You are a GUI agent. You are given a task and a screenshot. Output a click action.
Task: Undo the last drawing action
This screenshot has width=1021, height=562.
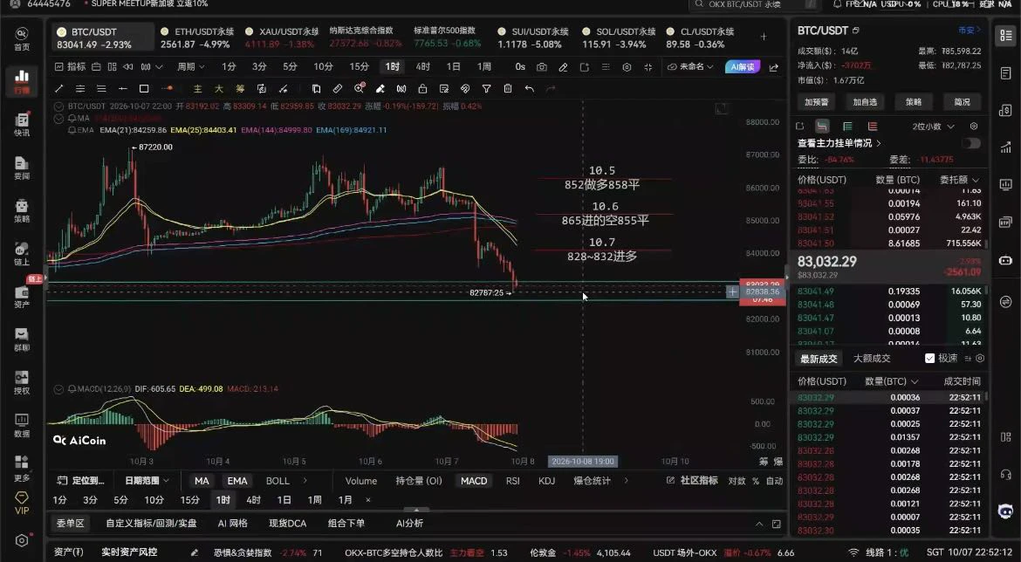(x=530, y=88)
